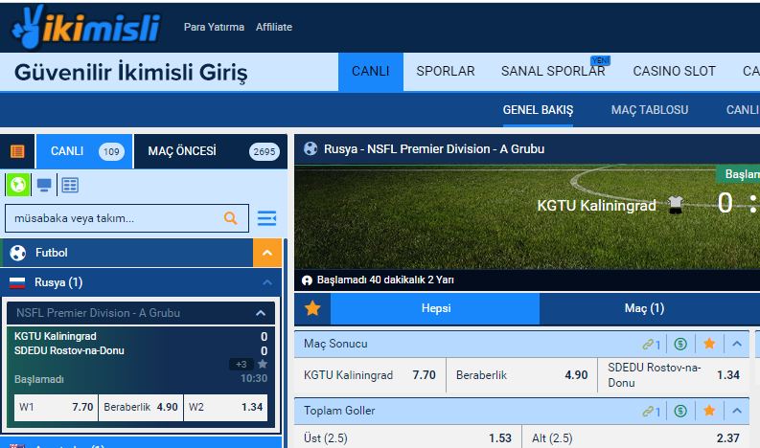Click the Başlamadı 40 dakikalık 2 Yarı status
Viewport: 760px width, 448px height.
pos(385,280)
